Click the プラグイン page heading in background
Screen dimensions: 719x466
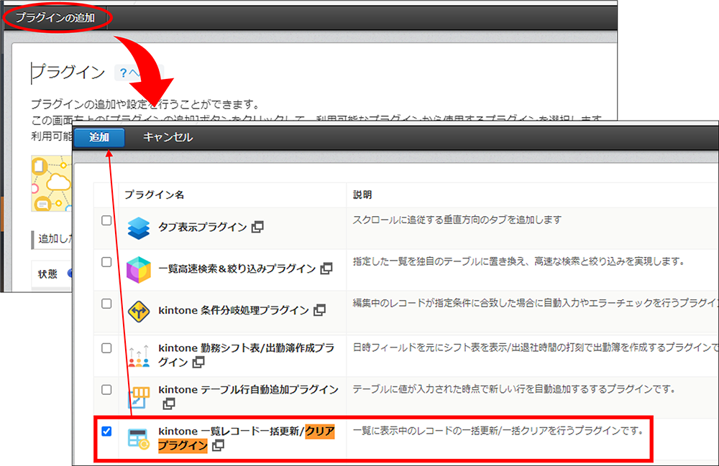tap(68, 73)
